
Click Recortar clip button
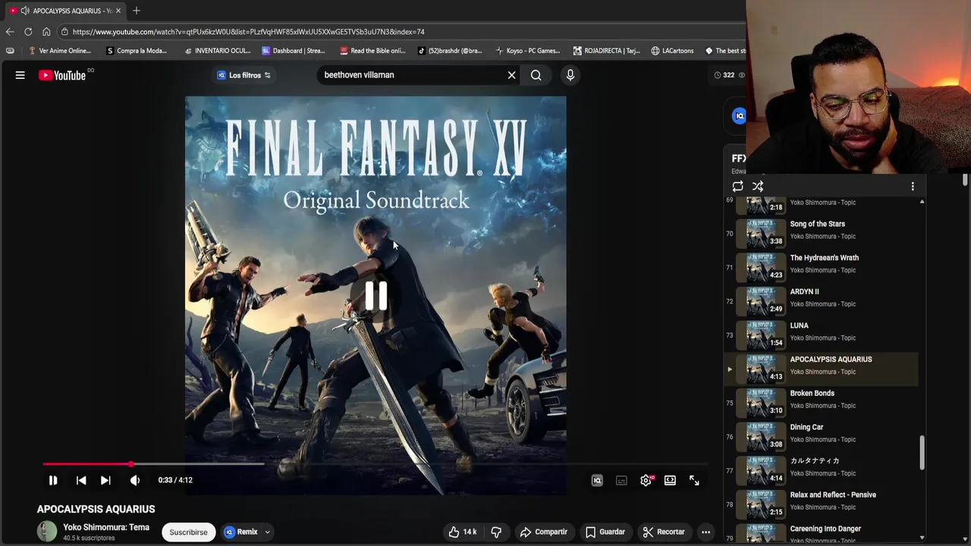[664, 532]
